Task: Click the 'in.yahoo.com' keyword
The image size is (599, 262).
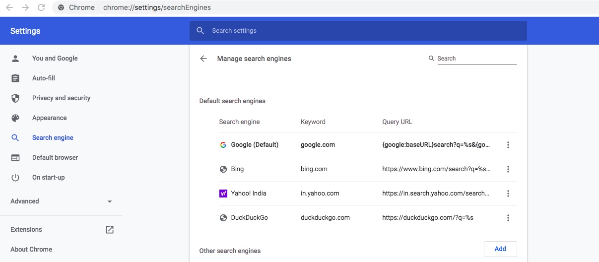Action: point(320,194)
